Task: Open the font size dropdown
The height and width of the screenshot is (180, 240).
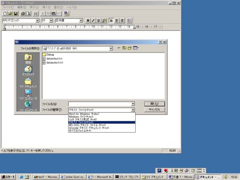Action: 51,20
